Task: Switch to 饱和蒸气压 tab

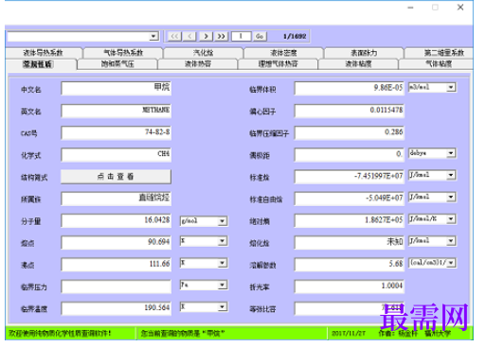Action: (x=117, y=64)
